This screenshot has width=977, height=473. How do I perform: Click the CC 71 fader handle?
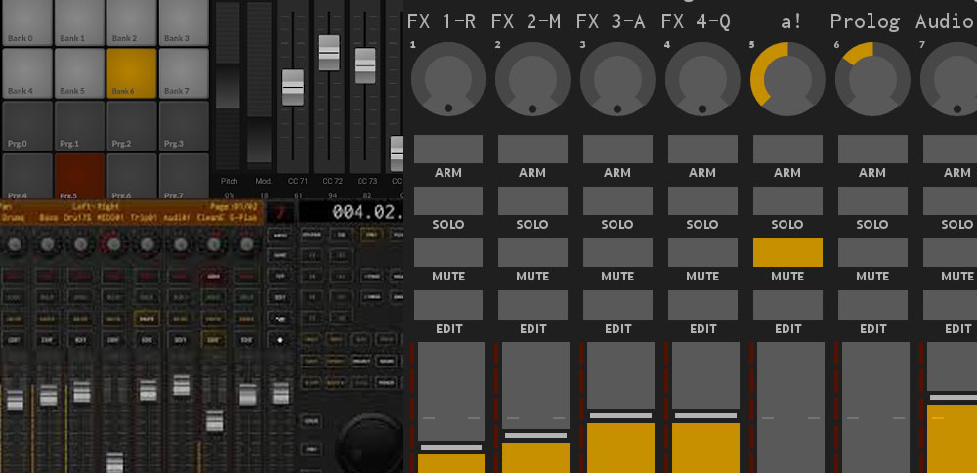pyautogui.click(x=293, y=87)
